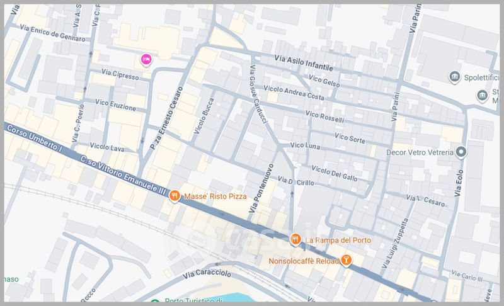Select the Nonsolocaffè Reload text label
The height and width of the screenshot is (306, 504).
point(304,261)
